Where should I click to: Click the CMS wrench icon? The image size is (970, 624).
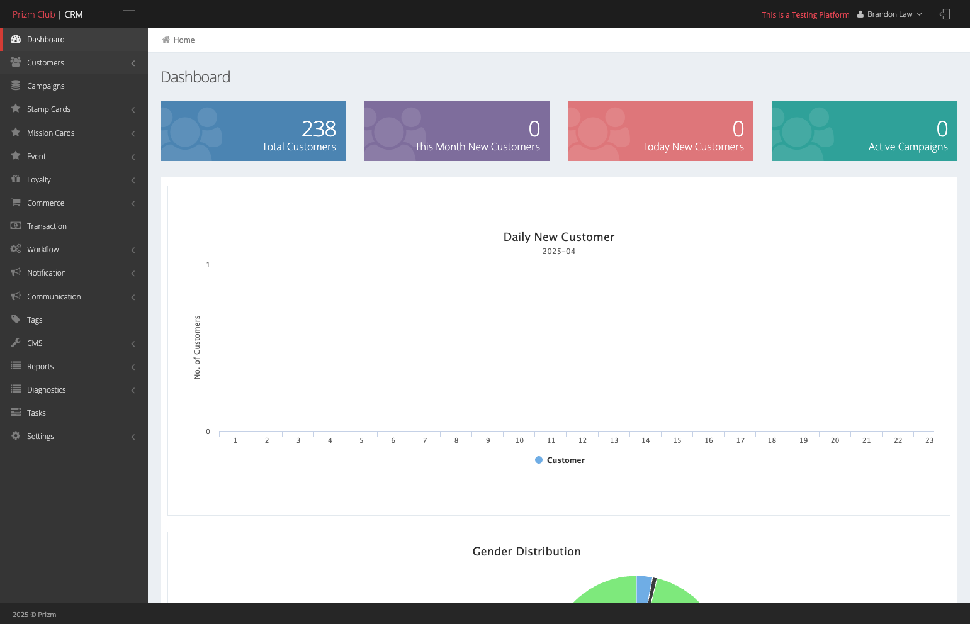tap(16, 343)
